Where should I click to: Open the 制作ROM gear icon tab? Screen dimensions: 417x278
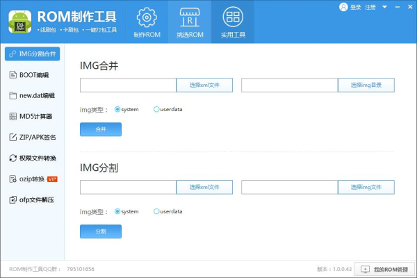pos(147,22)
